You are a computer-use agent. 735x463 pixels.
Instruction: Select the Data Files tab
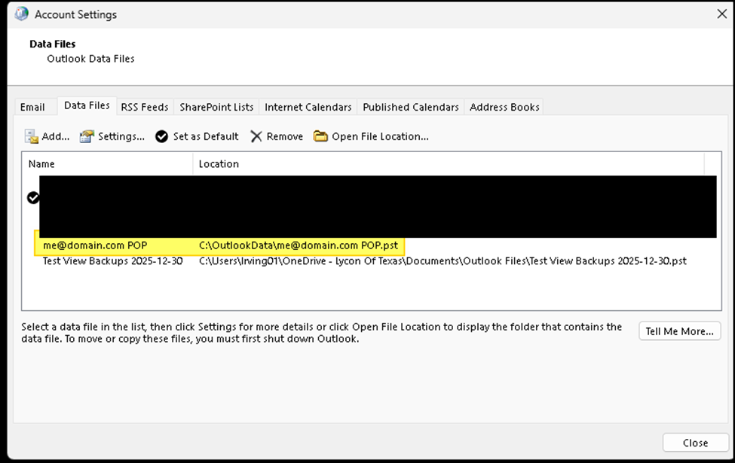(x=87, y=105)
